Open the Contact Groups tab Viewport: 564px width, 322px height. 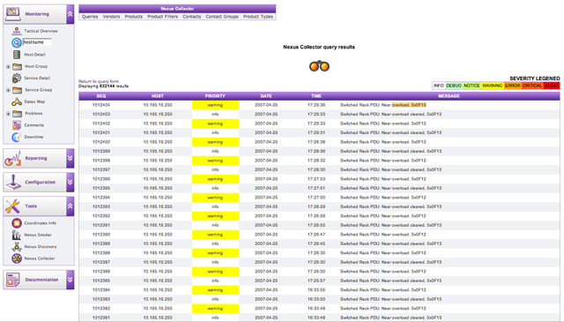(x=222, y=17)
